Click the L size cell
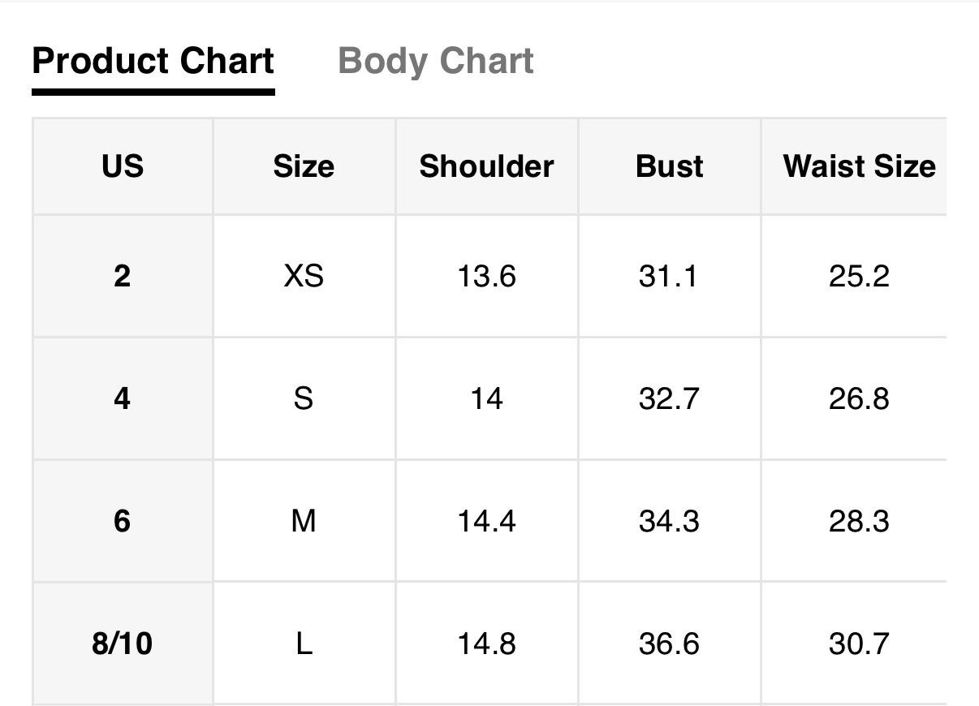Image resolution: width=979 pixels, height=706 pixels. click(304, 644)
